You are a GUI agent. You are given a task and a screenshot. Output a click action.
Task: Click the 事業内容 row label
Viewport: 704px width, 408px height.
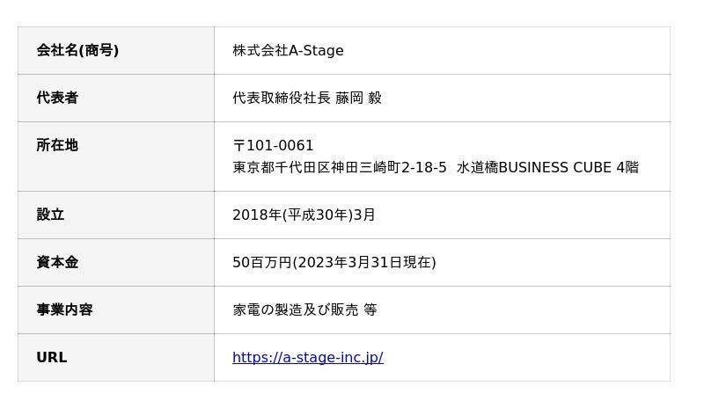click(64, 310)
